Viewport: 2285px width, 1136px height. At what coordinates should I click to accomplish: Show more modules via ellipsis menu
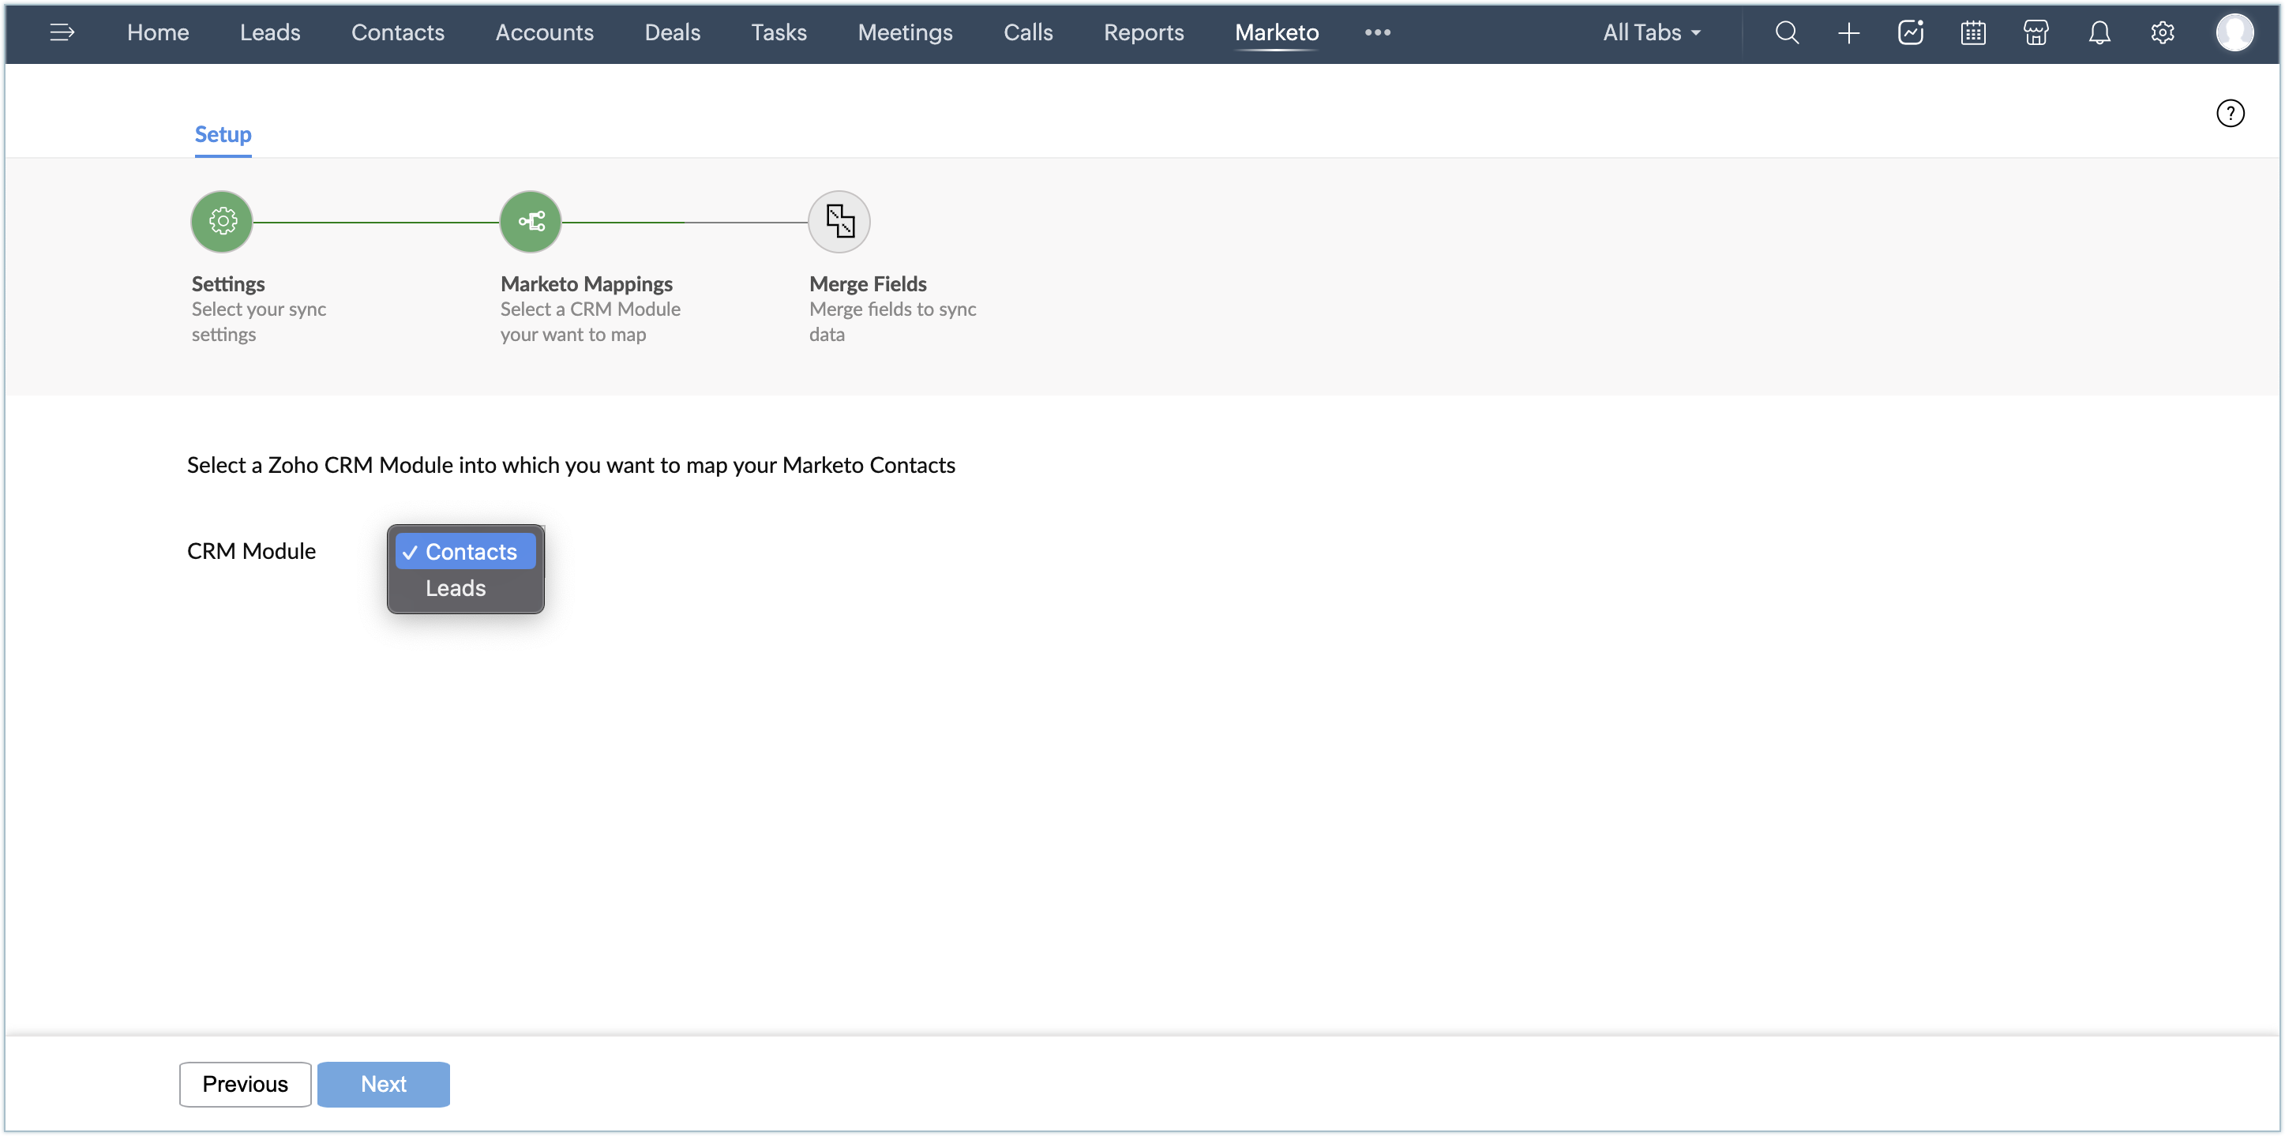pos(1377,33)
